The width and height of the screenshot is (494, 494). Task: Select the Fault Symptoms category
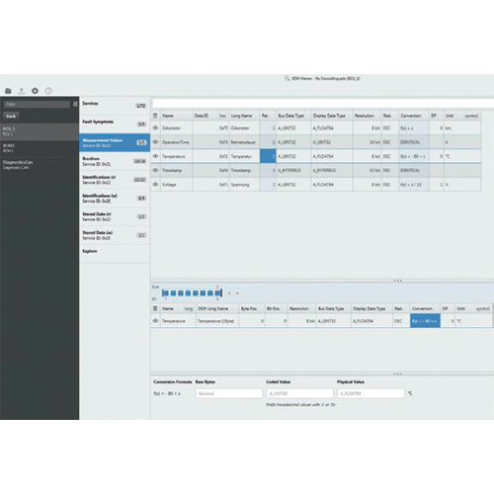click(x=115, y=123)
